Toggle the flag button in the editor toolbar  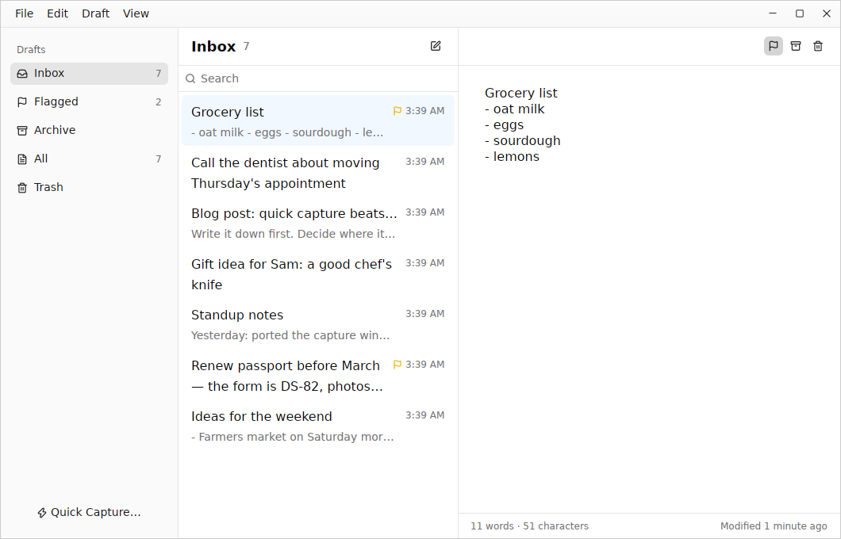[773, 46]
